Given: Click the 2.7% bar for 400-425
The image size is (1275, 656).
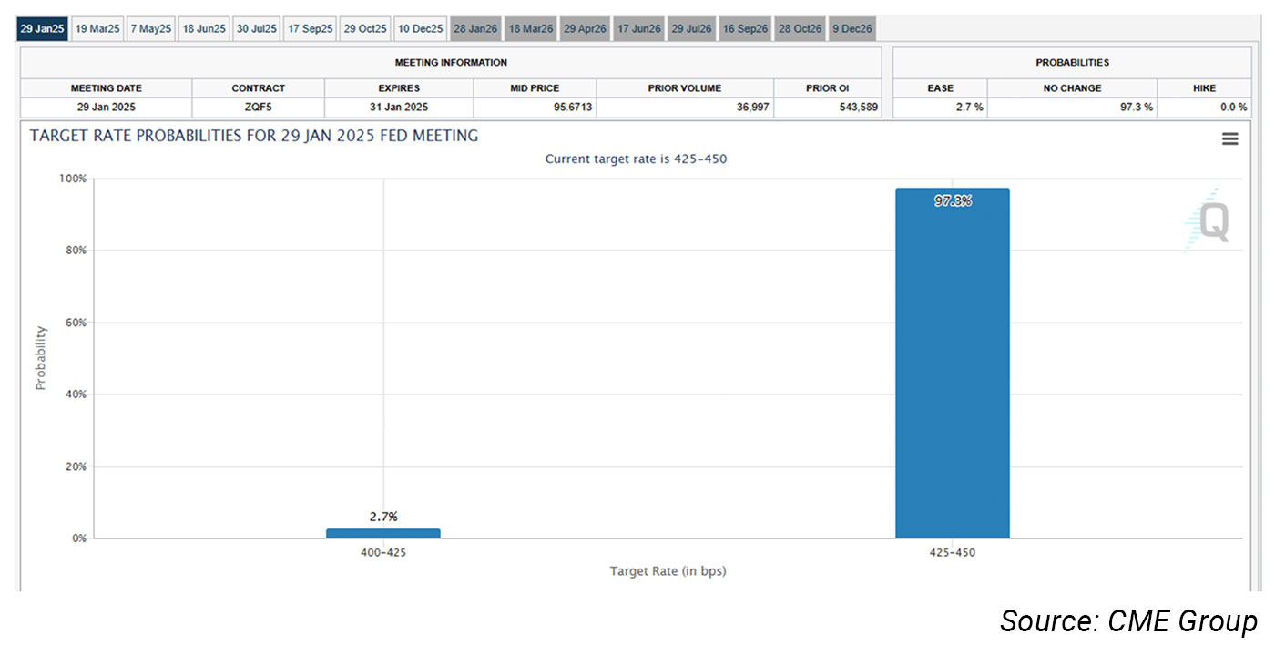Looking at the screenshot, I should [382, 534].
